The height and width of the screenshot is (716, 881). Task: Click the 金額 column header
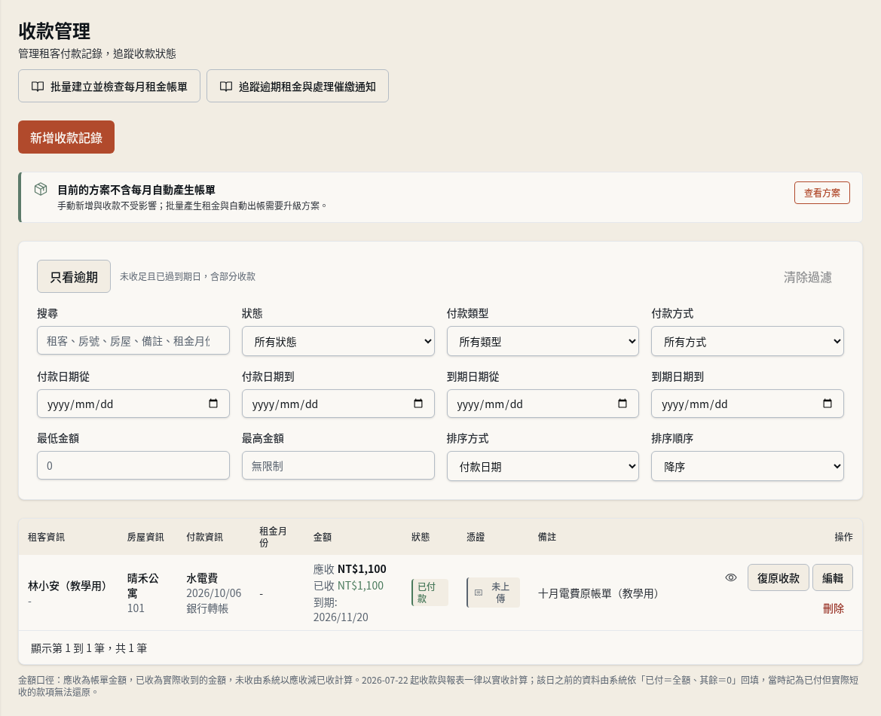click(323, 537)
